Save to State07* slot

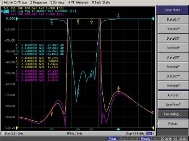tap(173, 76)
